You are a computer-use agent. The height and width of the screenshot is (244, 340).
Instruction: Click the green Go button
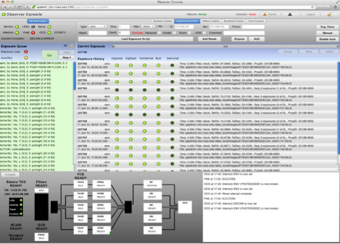tap(50, 55)
